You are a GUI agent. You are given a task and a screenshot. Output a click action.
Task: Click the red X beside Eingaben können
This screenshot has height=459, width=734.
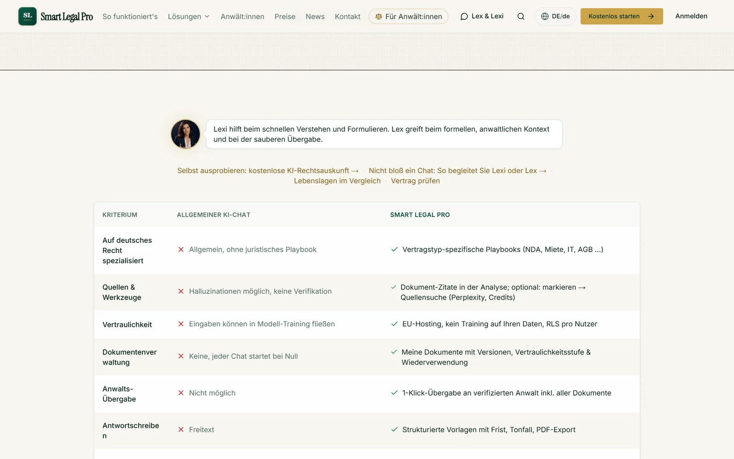tap(181, 324)
